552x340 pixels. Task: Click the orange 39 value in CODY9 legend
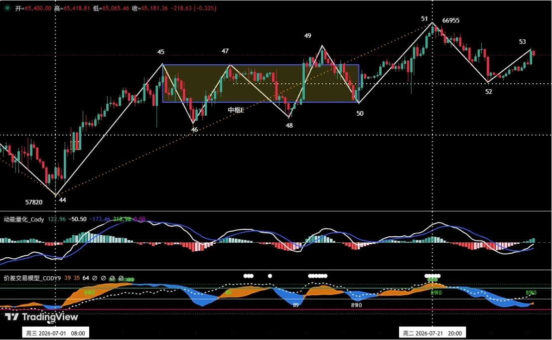(x=68, y=278)
